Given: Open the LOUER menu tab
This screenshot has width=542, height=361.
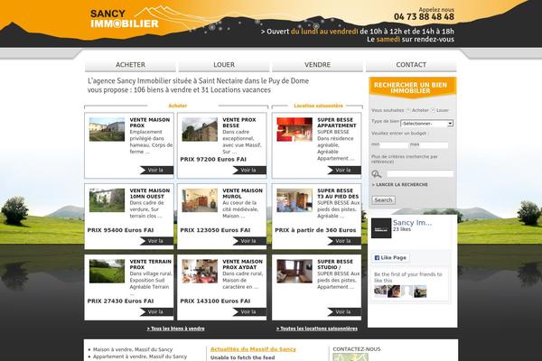Looking at the screenshot, I should pos(224,65).
